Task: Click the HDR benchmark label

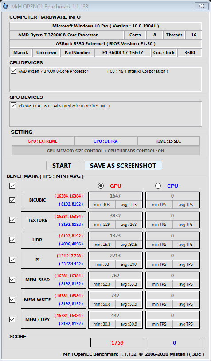Action: [x=37, y=240]
